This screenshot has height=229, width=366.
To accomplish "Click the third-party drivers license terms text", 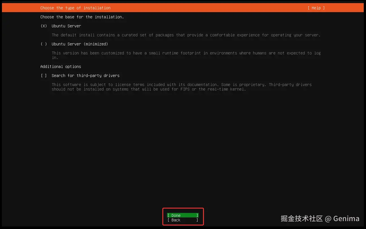I will pyautogui.click(x=182, y=87).
